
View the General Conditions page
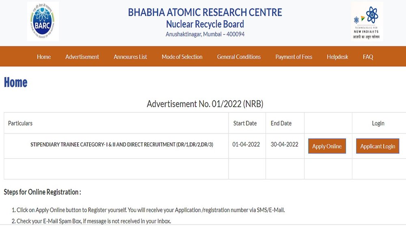239,57
